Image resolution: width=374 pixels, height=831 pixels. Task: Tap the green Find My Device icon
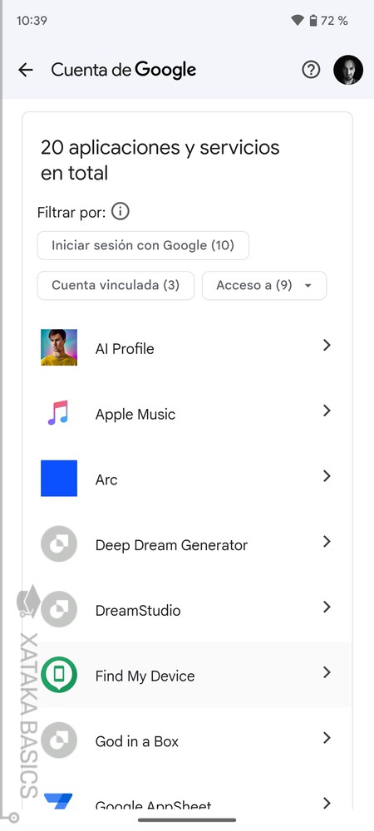59,674
